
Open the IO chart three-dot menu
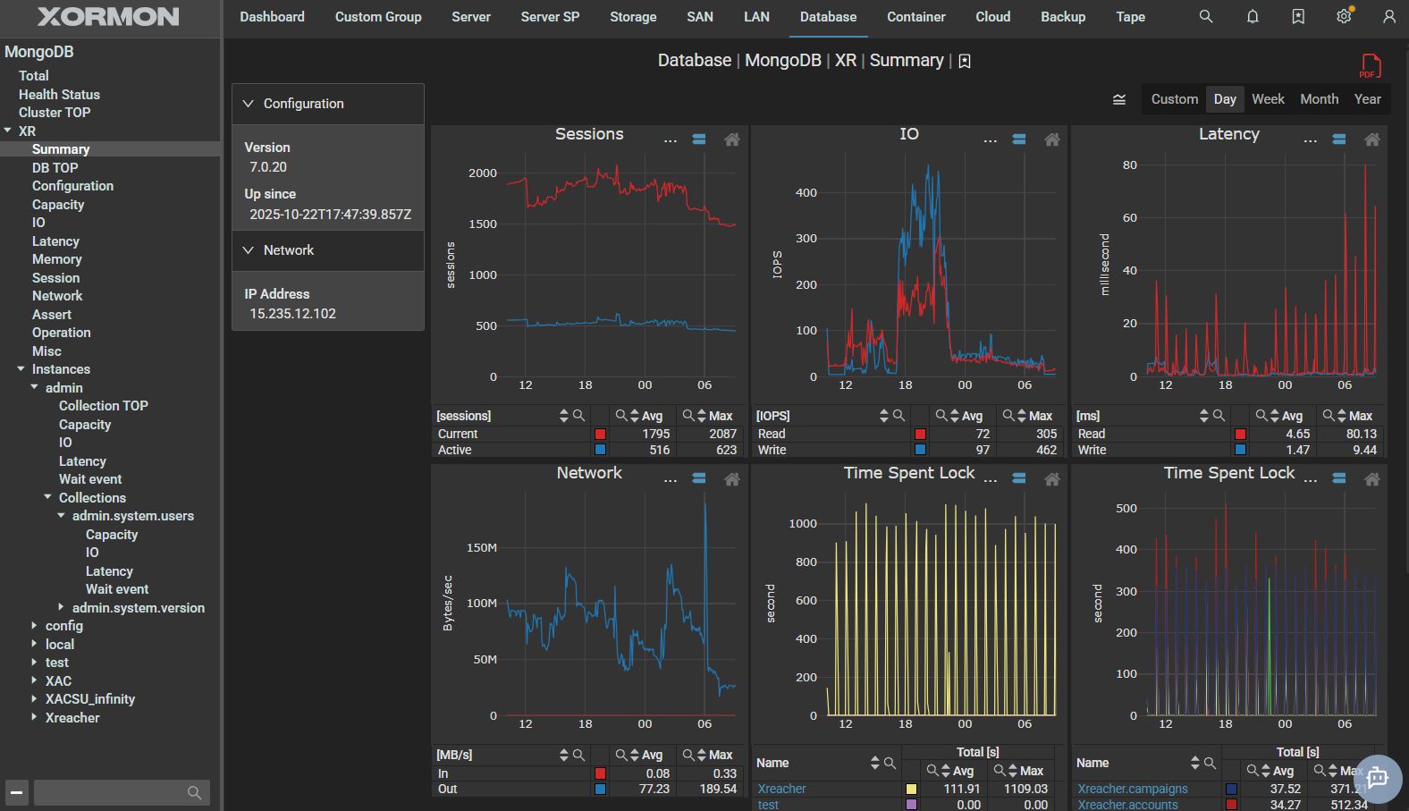pos(990,139)
